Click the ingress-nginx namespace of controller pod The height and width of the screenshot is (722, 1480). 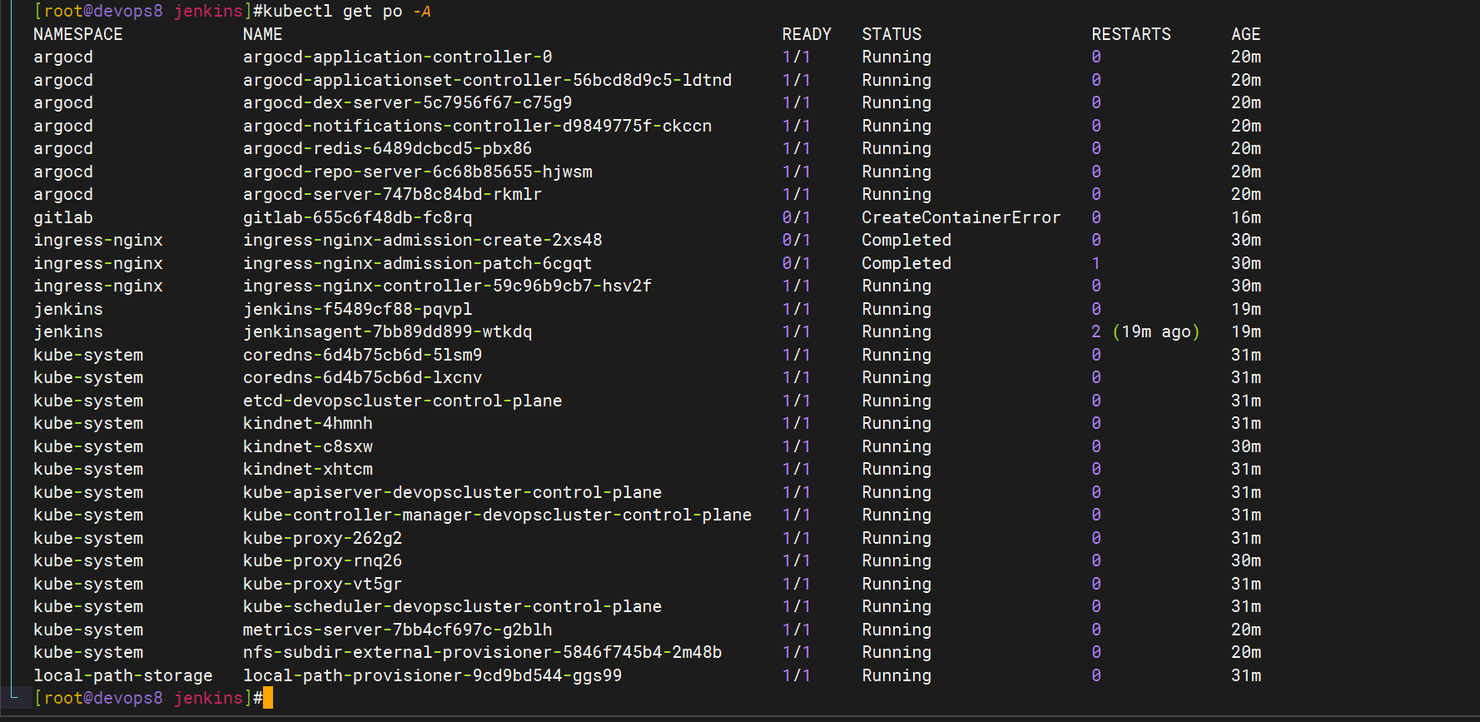(98, 286)
